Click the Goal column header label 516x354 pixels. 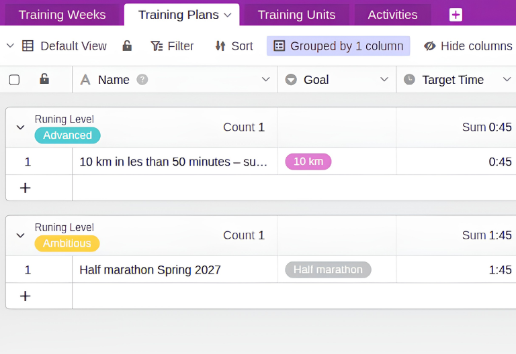(x=316, y=80)
